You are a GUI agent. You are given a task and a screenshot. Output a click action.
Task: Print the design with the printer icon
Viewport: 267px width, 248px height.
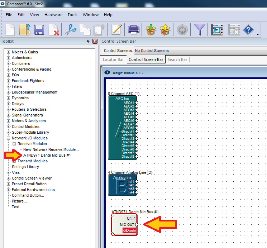pos(133,30)
